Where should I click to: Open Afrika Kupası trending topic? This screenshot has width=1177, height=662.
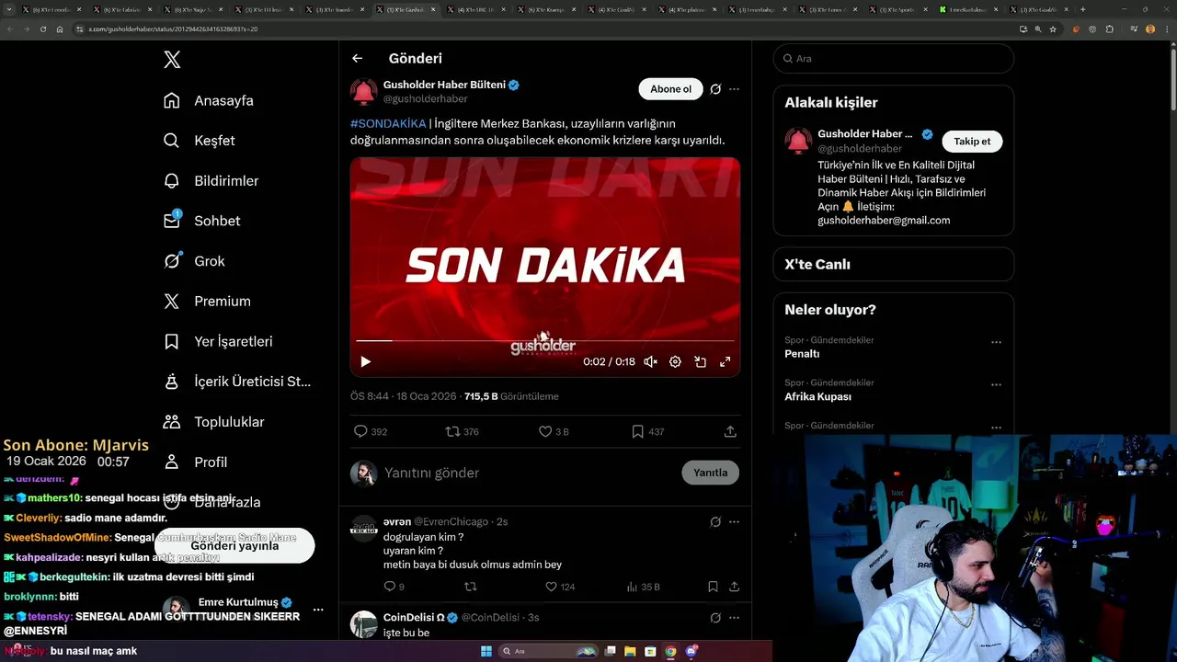tap(817, 397)
